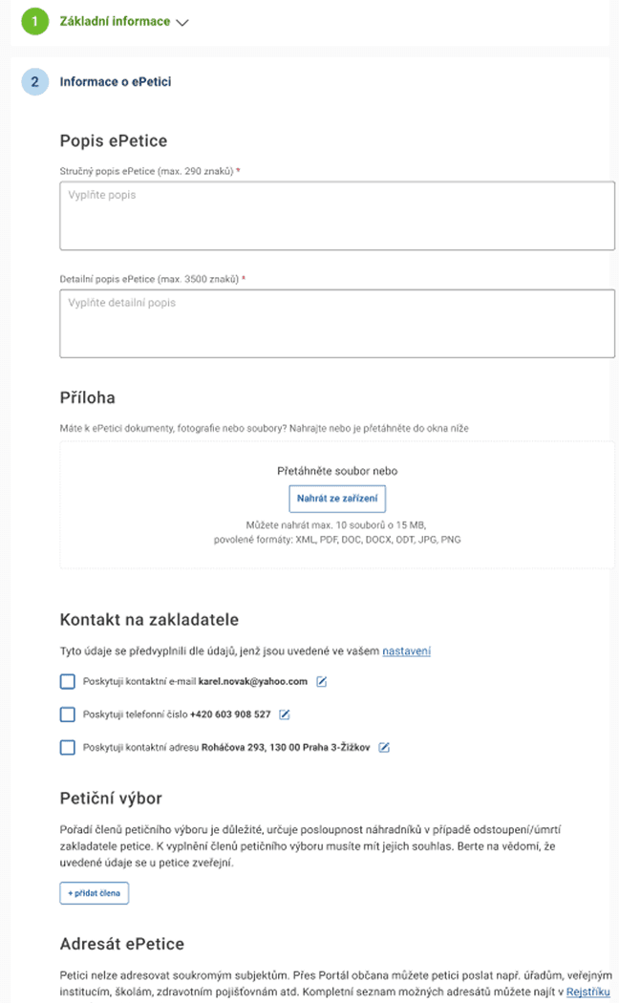Open the 'nastavení' link
This screenshot has height=1003, width=619.
point(406,651)
